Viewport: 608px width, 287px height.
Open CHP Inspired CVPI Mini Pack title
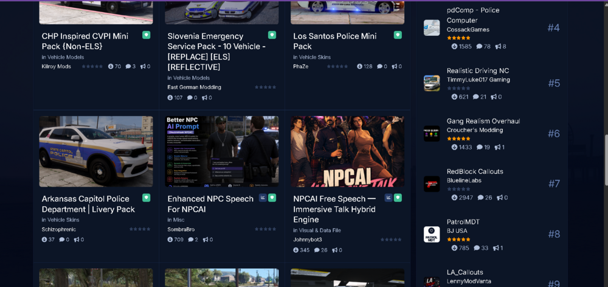pos(85,41)
